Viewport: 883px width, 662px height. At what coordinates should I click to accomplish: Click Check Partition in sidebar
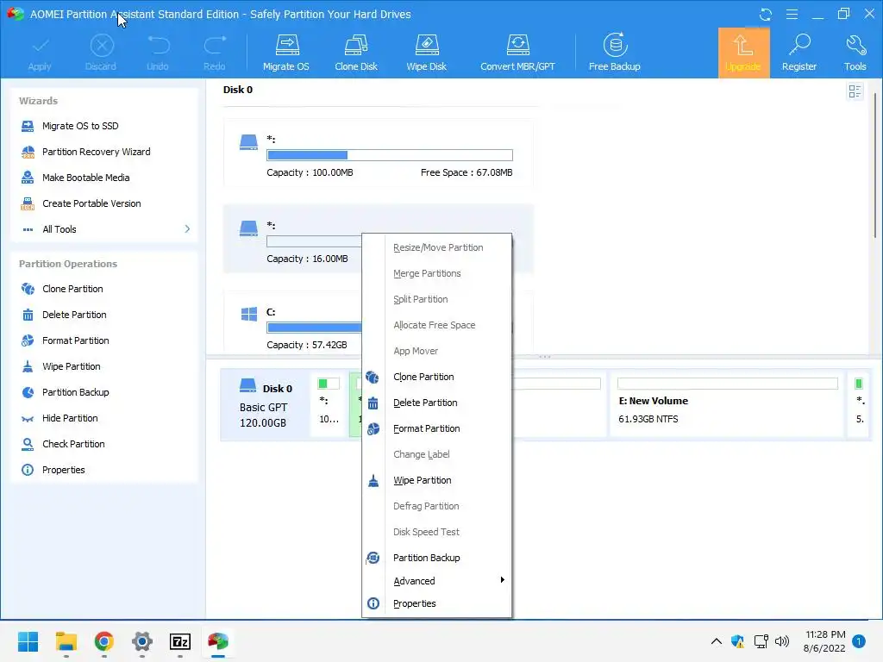coord(73,444)
